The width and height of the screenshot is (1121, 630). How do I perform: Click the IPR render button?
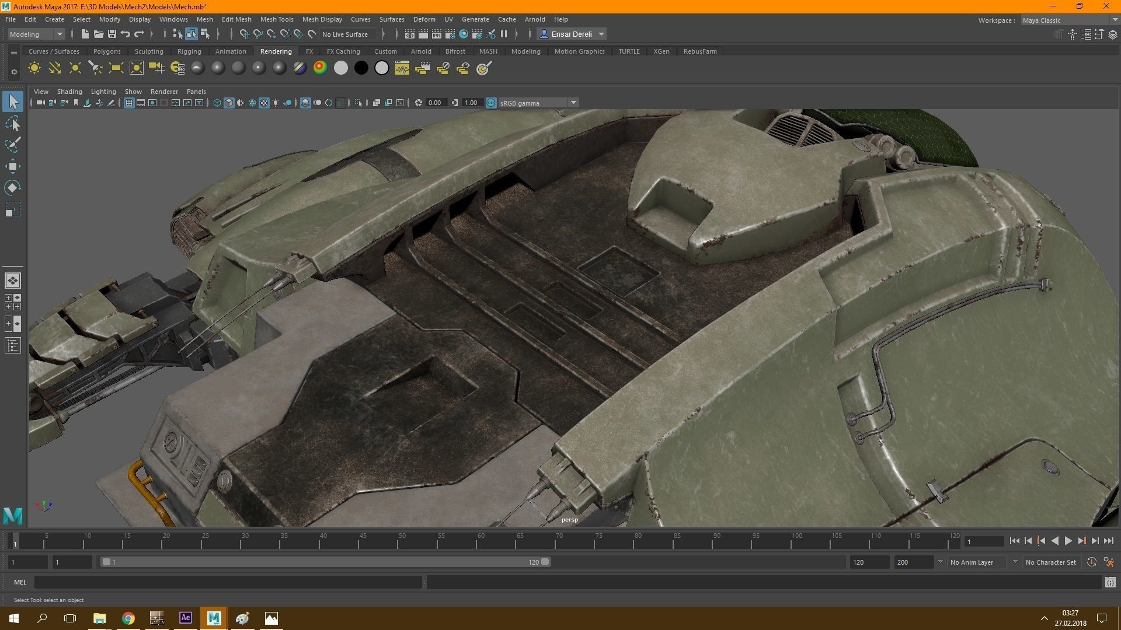click(436, 34)
